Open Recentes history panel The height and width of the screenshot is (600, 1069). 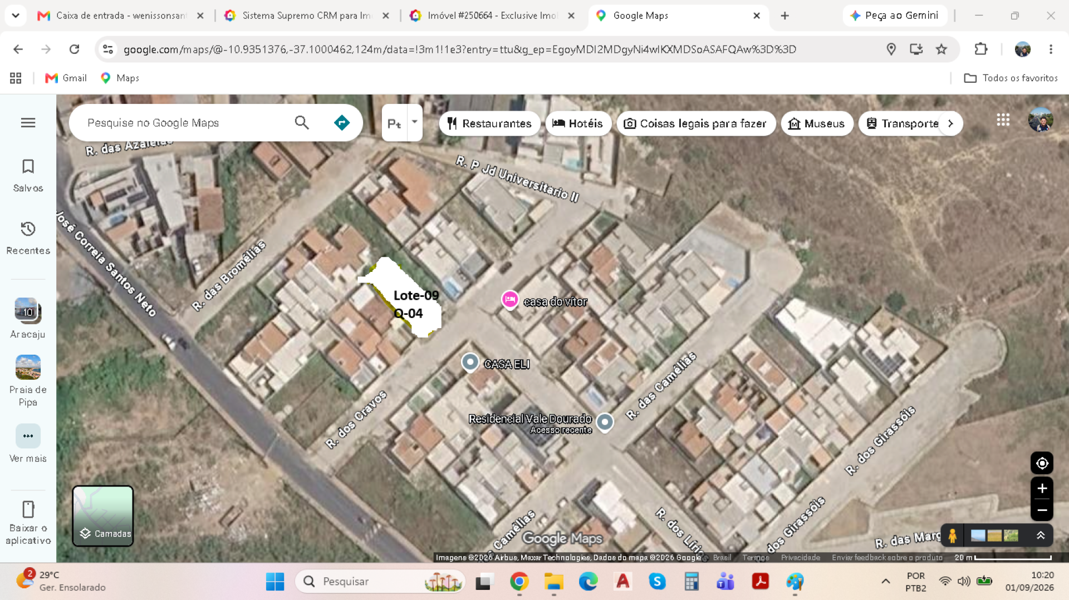point(28,238)
